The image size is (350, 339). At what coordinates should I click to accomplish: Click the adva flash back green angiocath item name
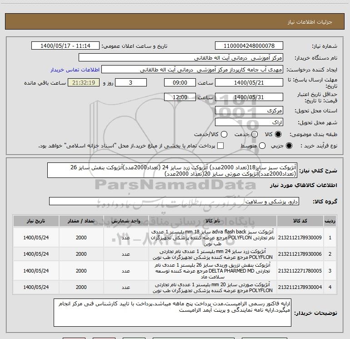click(213, 238)
